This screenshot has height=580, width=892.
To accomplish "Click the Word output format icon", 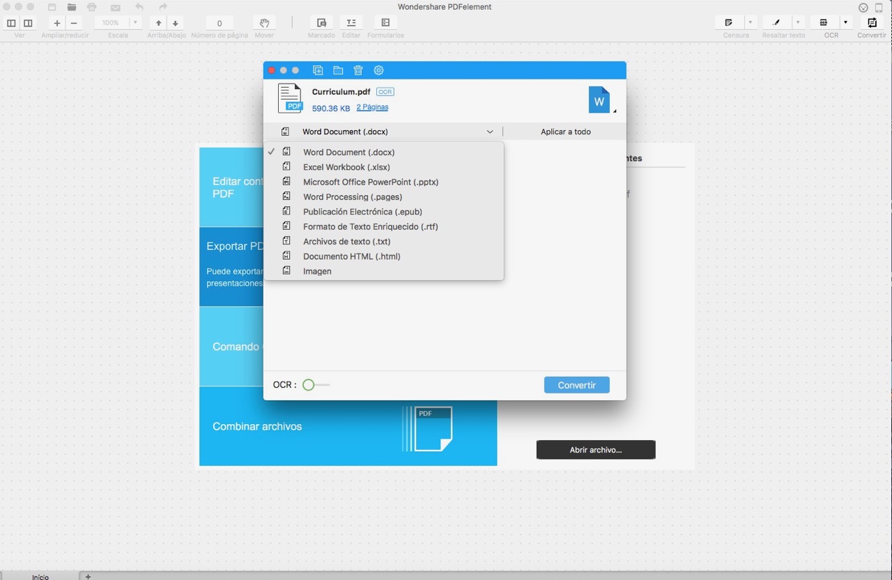I will (599, 100).
